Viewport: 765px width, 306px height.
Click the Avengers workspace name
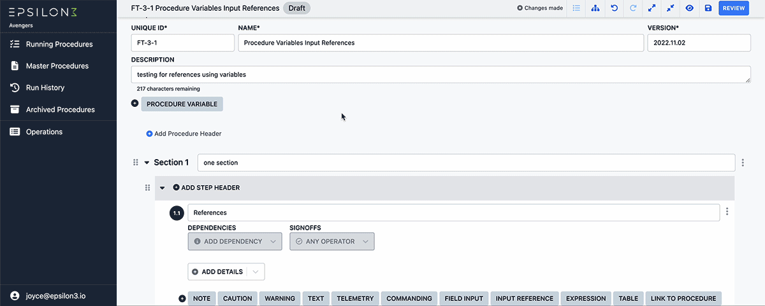[x=21, y=26]
